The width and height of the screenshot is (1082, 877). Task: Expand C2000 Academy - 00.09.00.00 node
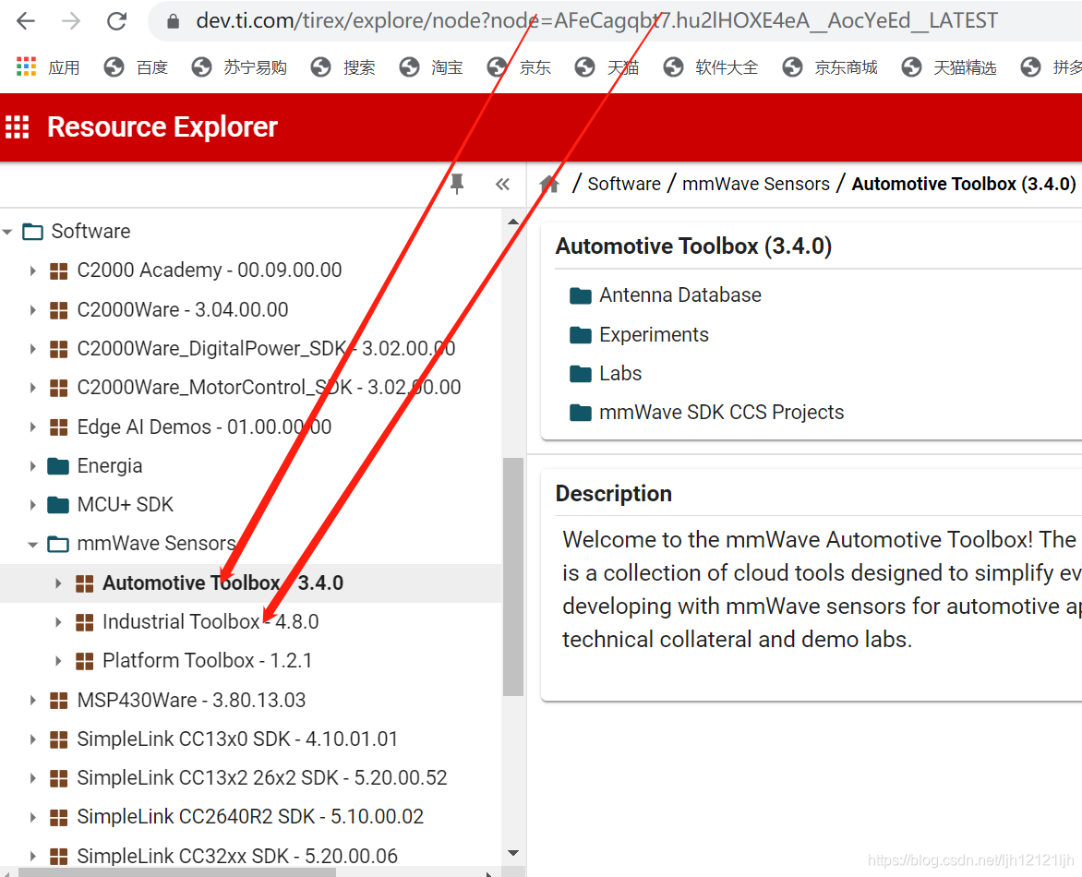pos(32,270)
